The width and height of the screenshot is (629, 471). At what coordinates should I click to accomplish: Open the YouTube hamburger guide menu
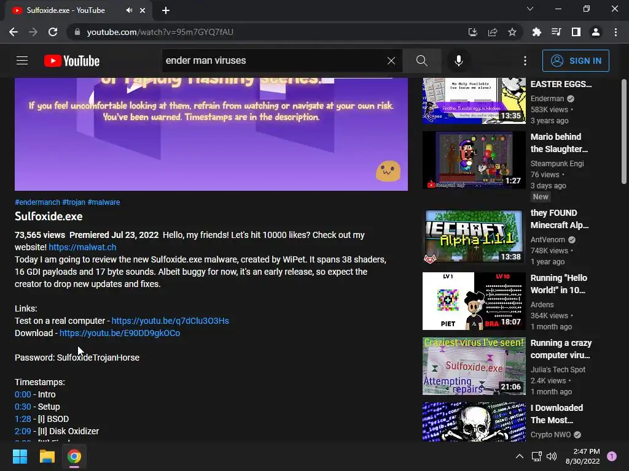coord(22,61)
